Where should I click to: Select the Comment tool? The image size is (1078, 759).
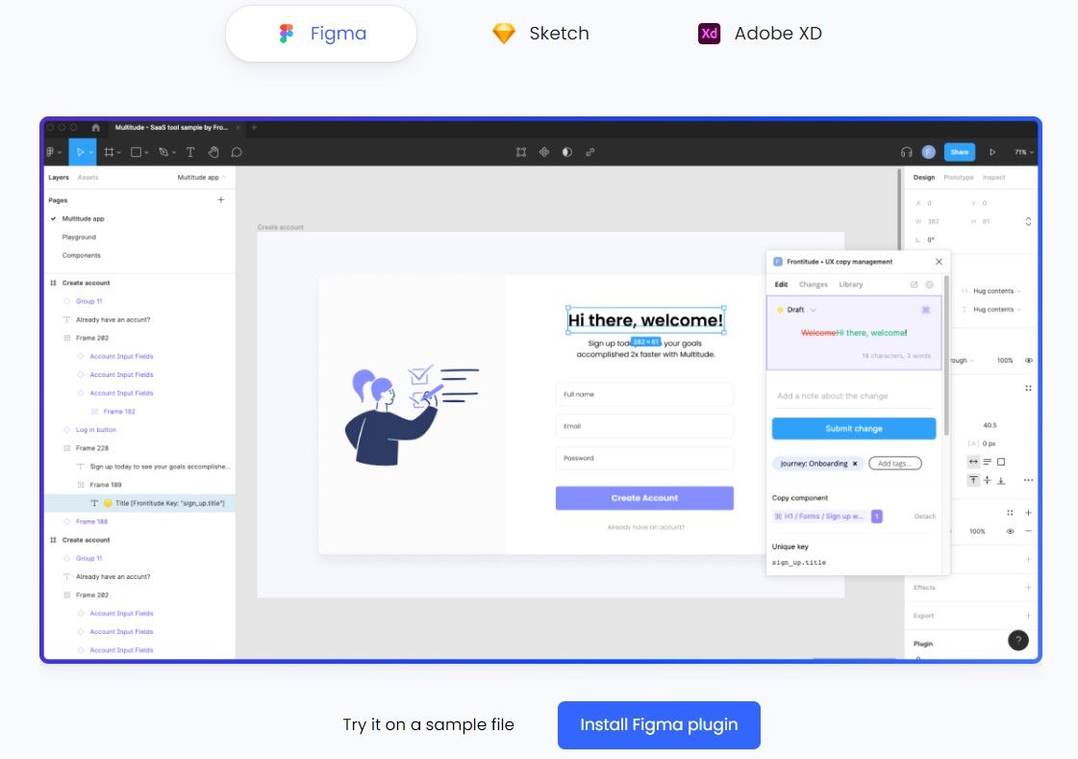point(237,152)
